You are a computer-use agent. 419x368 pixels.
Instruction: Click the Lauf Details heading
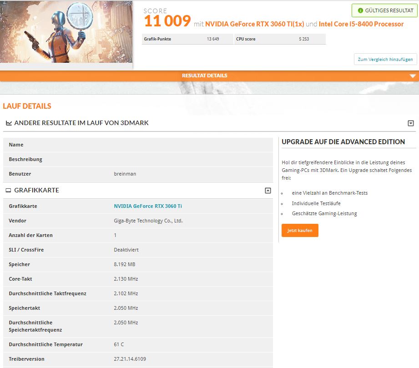[x=27, y=106]
